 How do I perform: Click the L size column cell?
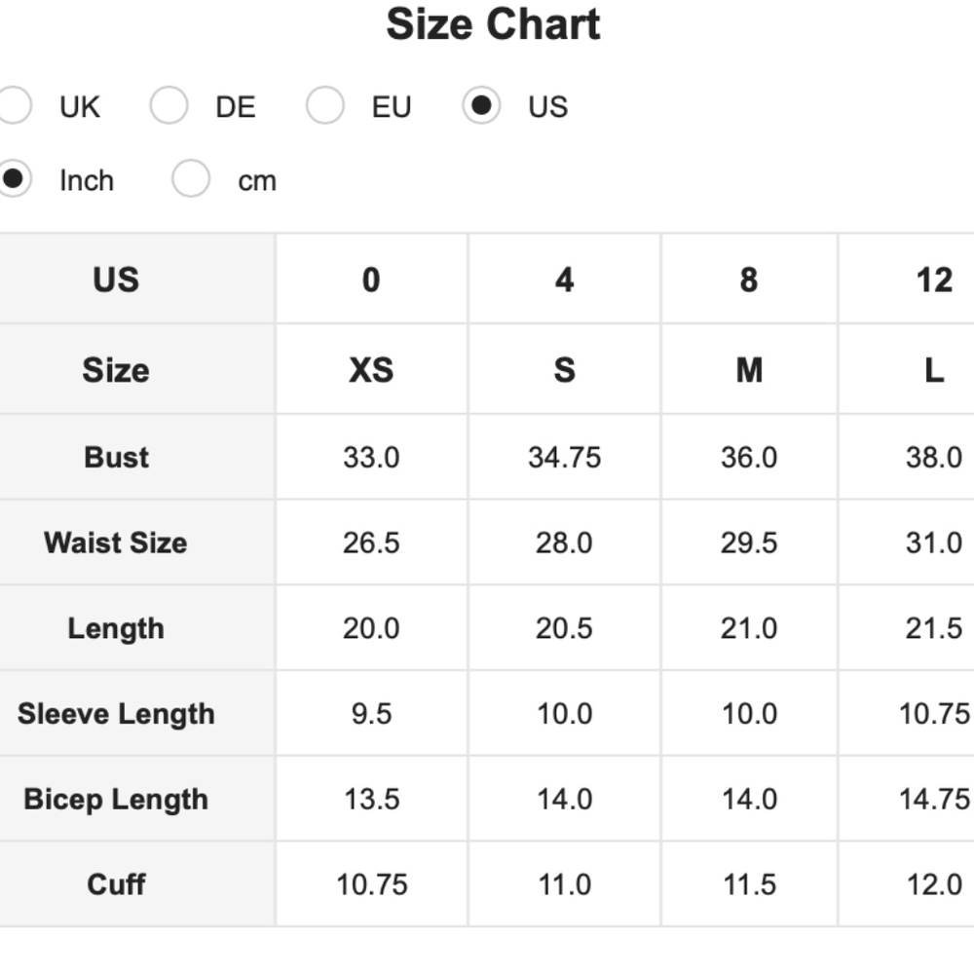click(x=933, y=370)
